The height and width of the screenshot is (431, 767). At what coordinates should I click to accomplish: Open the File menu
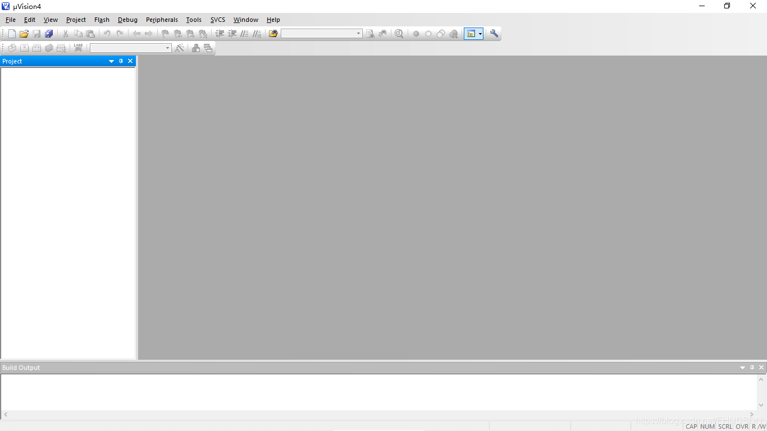tap(11, 20)
